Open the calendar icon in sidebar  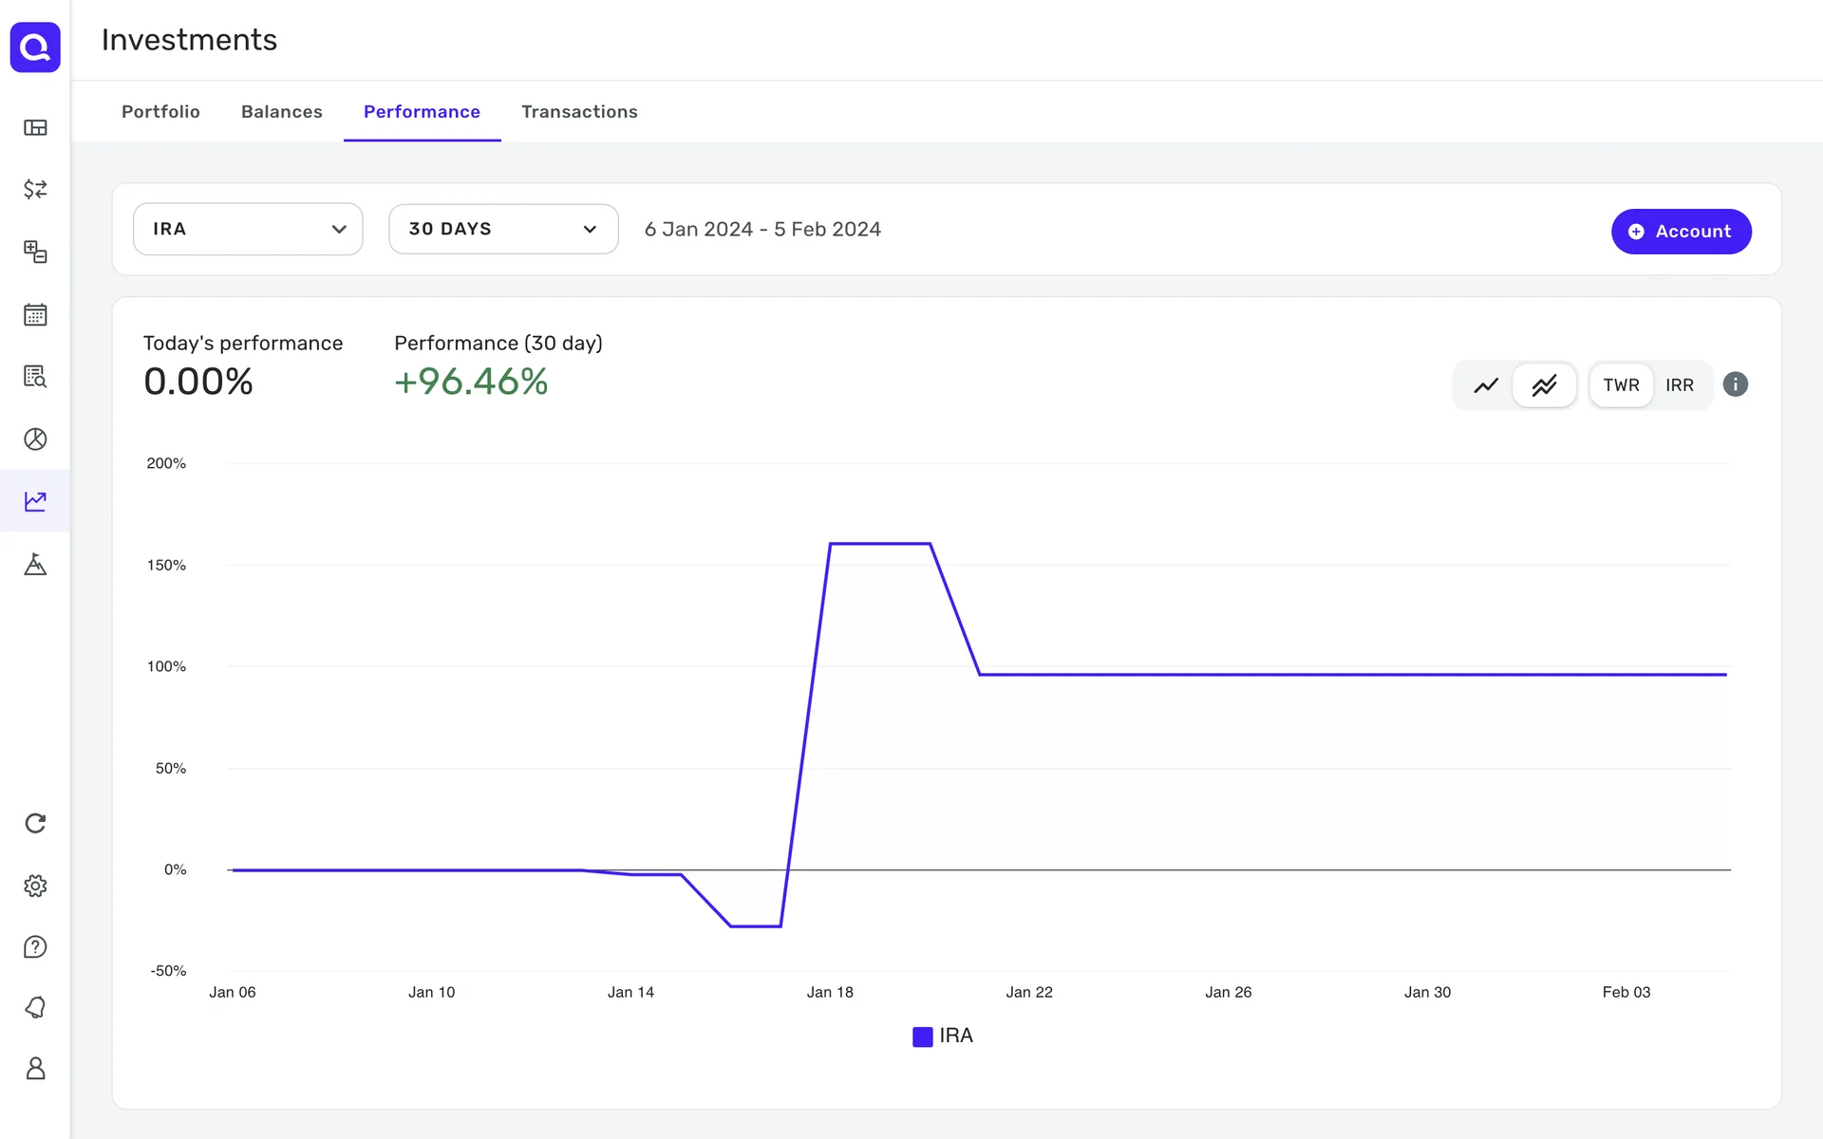(x=35, y=314)
